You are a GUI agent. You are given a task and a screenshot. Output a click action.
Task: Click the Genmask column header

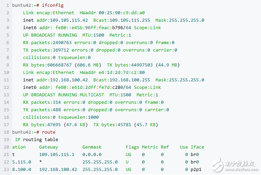[92, 147]
